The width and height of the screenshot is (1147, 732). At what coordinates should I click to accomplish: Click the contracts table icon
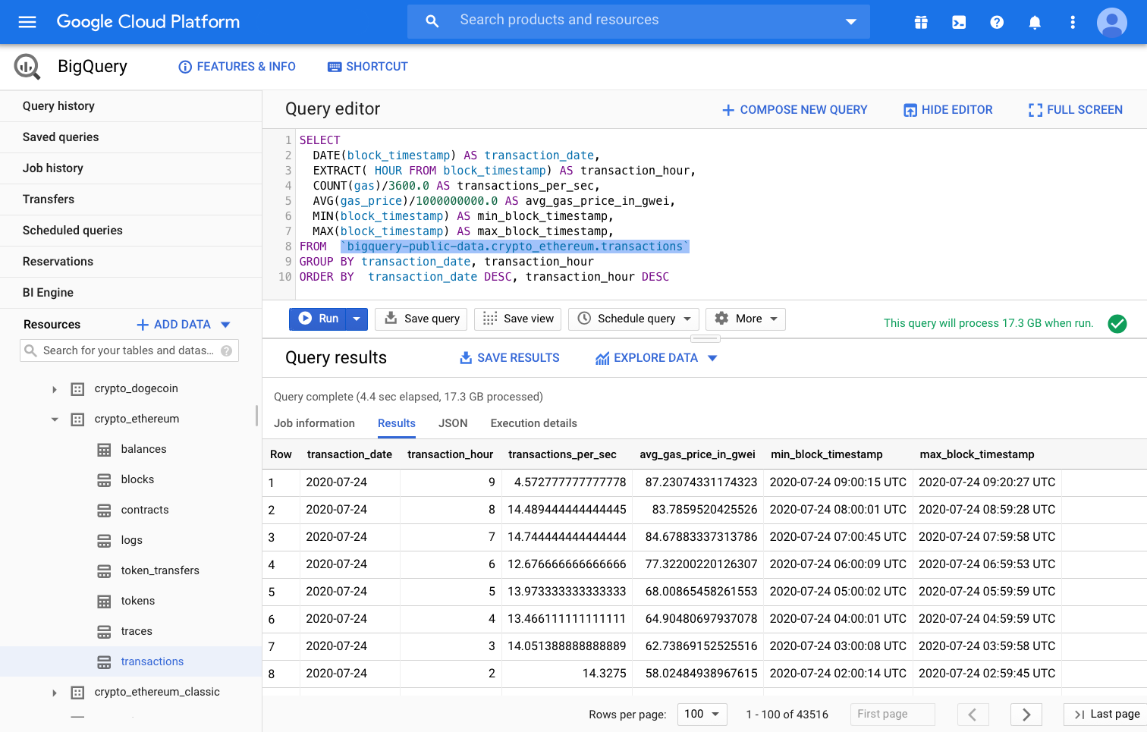[x=104, y=511]
